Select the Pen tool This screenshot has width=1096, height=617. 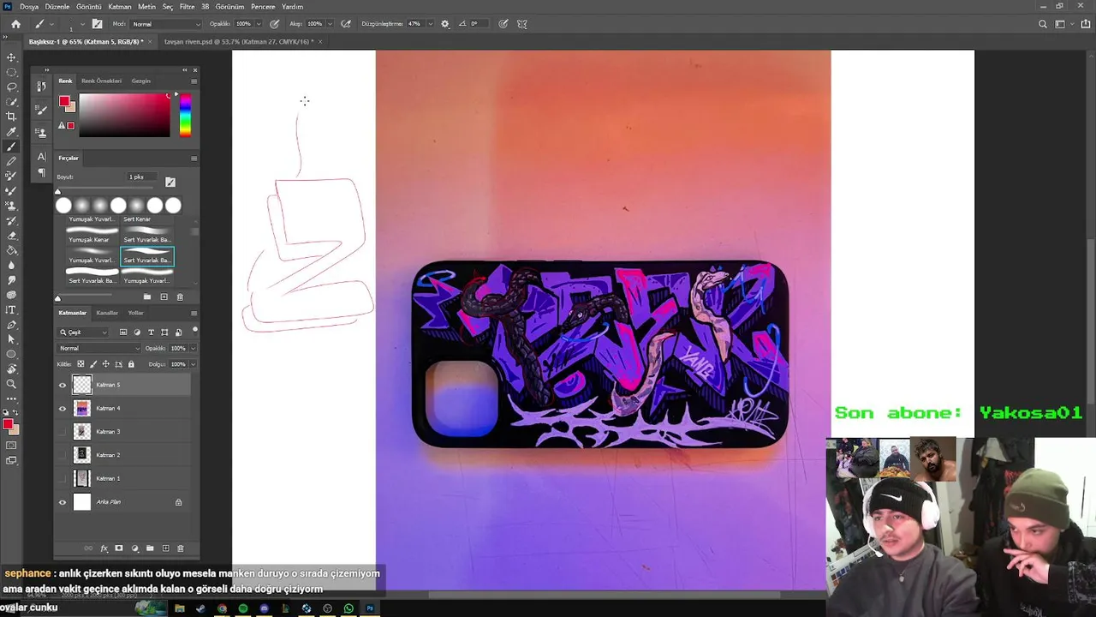(x=11, y=325)
